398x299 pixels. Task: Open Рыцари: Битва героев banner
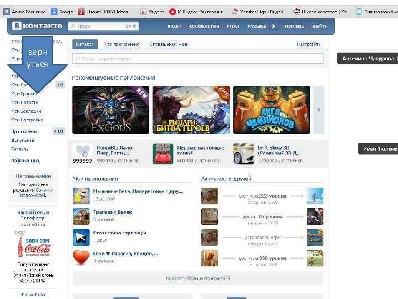coord(191,110)
